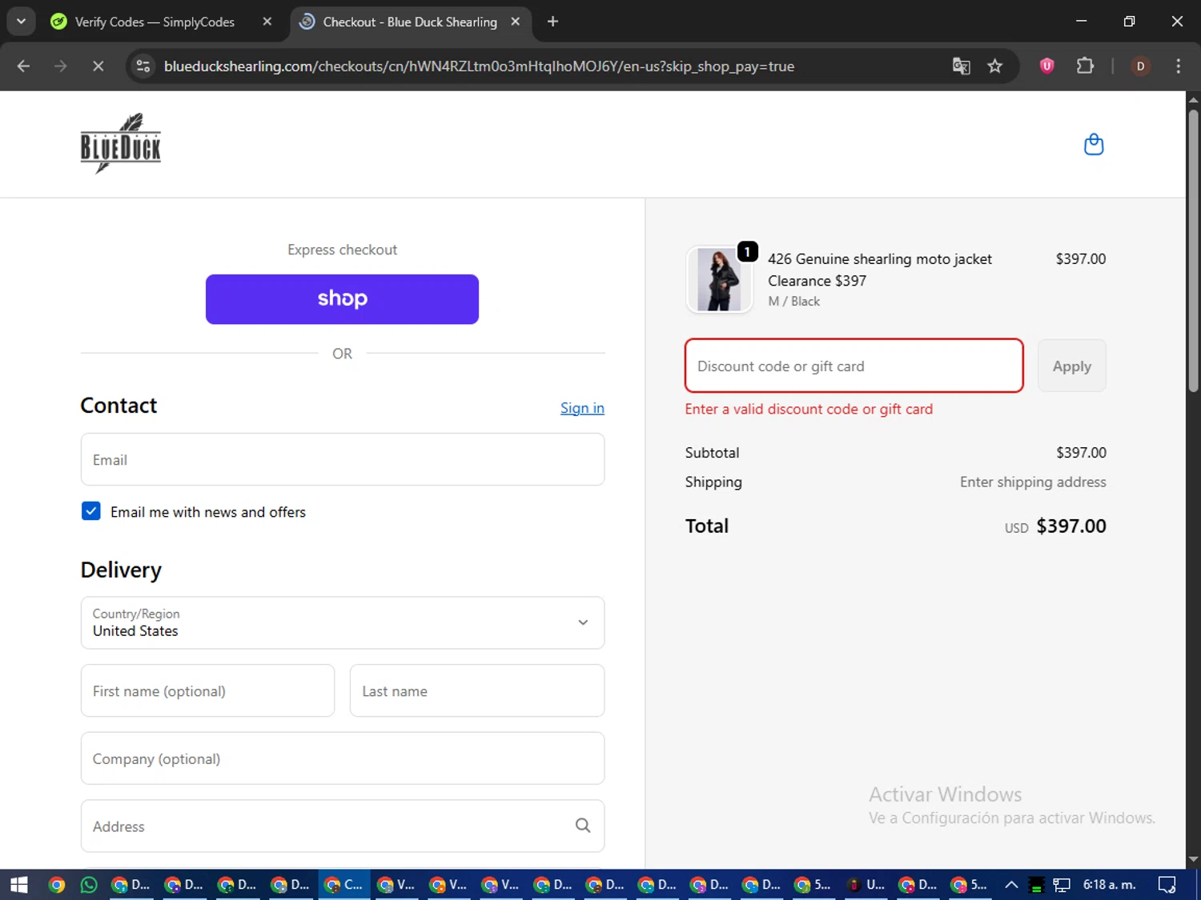1201x900 pixels.
Task: Open WhatsApp from the taskbar
Action: pyautogui.click(x=89, y=884)
